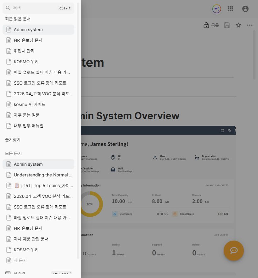Viewport: 258px width, 278px height.
Task: Open the orange chat bubble button
Action: click(233, 251)
